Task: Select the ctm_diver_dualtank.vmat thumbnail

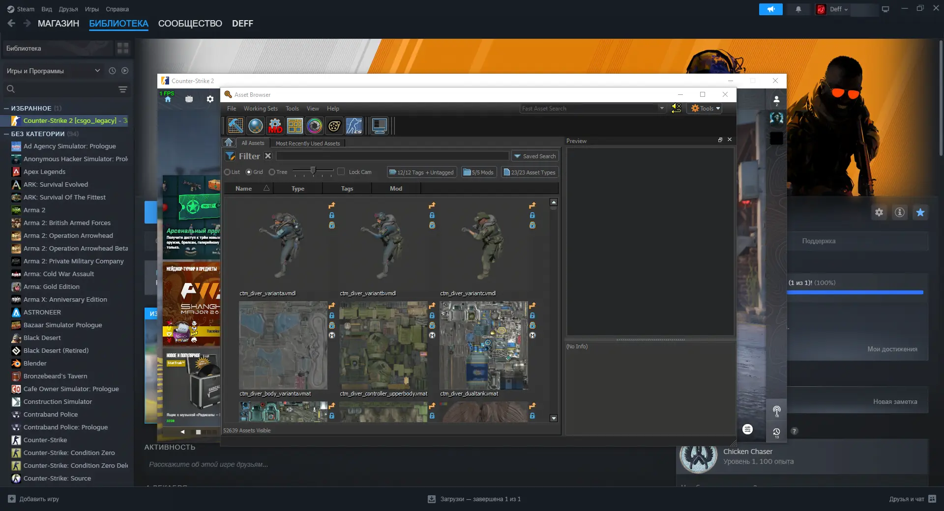Action: pos(484,345)
